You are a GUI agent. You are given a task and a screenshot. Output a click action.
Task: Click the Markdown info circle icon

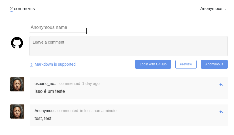31,65
